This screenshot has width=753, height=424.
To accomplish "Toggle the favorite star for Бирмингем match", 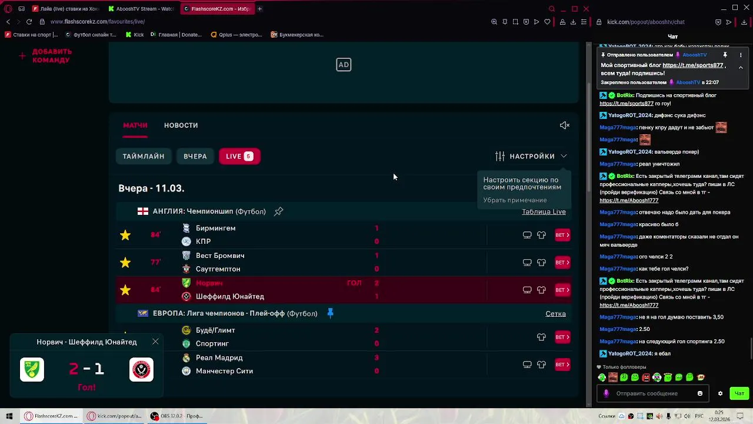I will [125, 235].
